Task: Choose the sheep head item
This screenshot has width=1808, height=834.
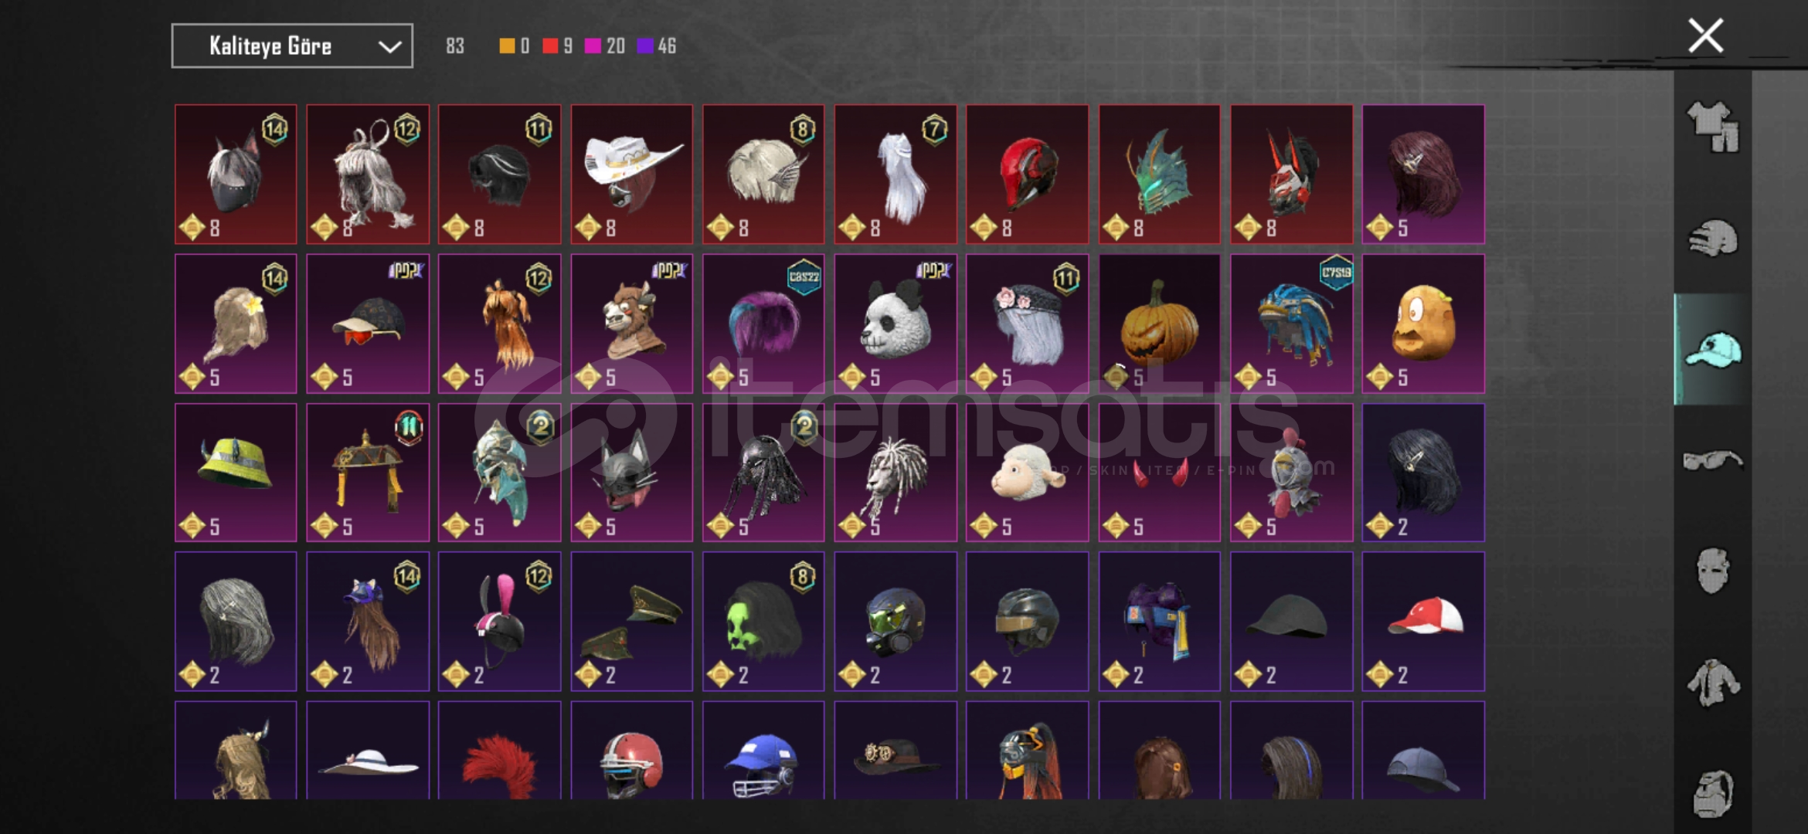Action: pyautogui.click(x=1027, y=473)
